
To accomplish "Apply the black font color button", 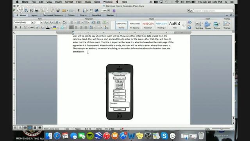I will (48, 27).
